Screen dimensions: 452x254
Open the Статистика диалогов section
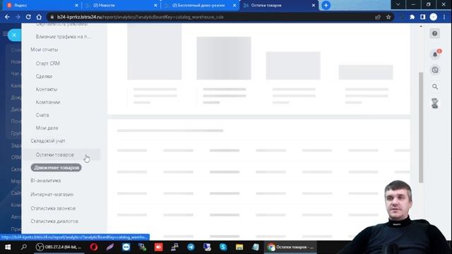click(54, 221)
